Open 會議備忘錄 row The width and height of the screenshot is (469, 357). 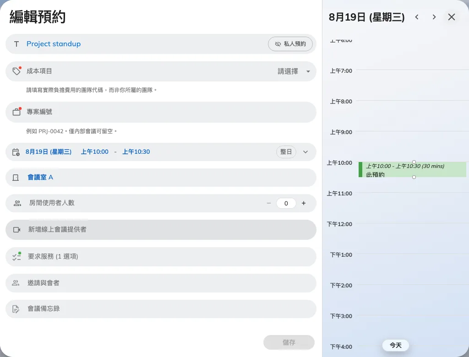[x=161, y=309]
